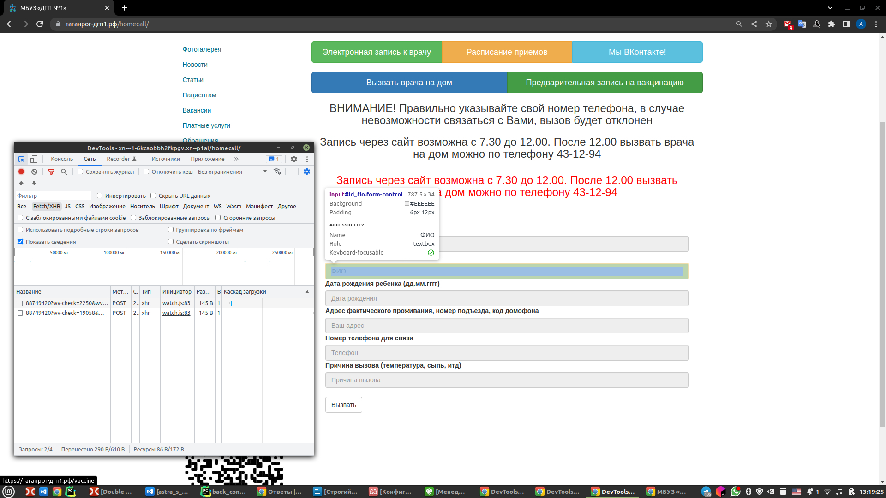
Task: Toggle device toolbar icon in DevTools
Action: click(34, 159)
